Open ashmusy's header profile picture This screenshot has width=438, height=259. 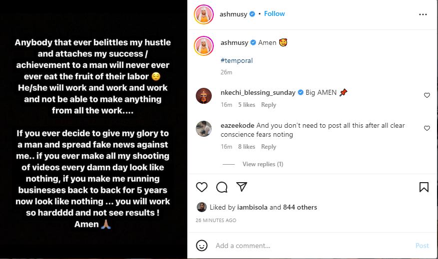(x=202, y=14)
